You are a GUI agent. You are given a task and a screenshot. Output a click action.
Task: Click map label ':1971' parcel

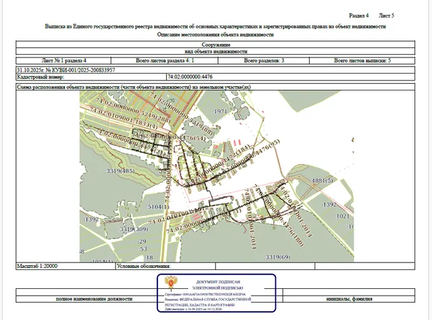pyautogui.click(x=220, y=111)
